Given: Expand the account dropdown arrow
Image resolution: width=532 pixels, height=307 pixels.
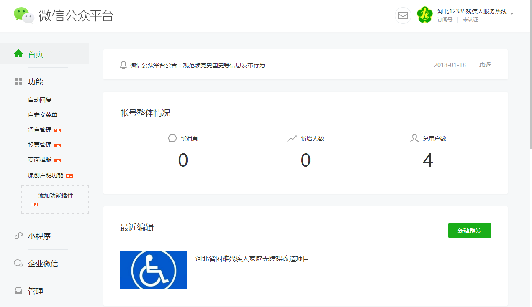Looking at the screenshot, I should coord(512,13).
